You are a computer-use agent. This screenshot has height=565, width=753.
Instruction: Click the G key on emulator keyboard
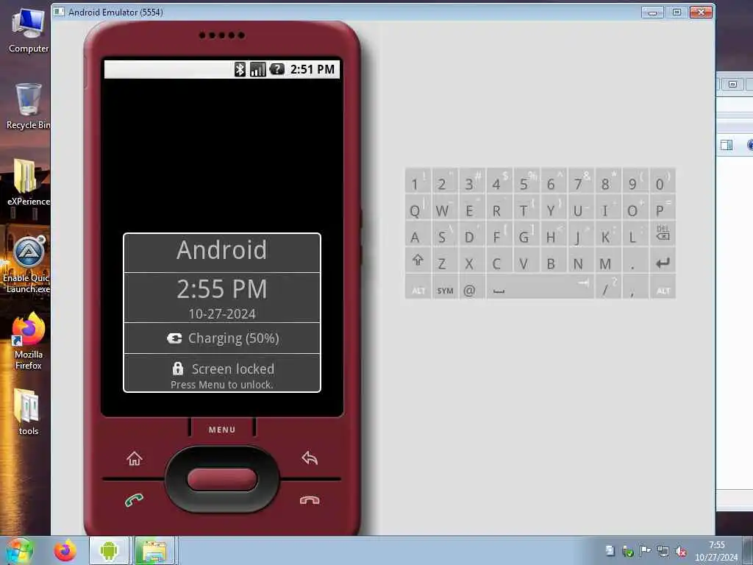click(x=527, y=235)
